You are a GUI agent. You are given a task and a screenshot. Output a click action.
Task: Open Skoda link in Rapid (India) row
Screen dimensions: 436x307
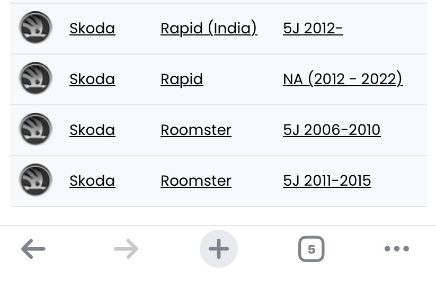pos(92,28)
